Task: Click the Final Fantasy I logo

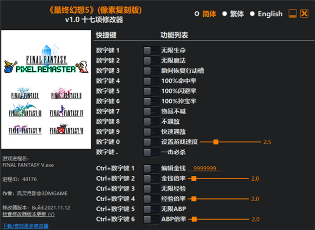Action: 25,93
